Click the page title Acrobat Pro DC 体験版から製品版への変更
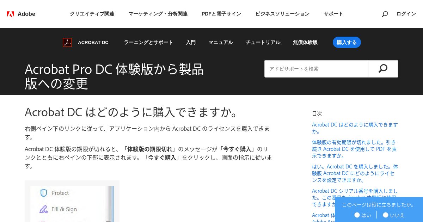The image size is (423, 222). coord(114,76)
